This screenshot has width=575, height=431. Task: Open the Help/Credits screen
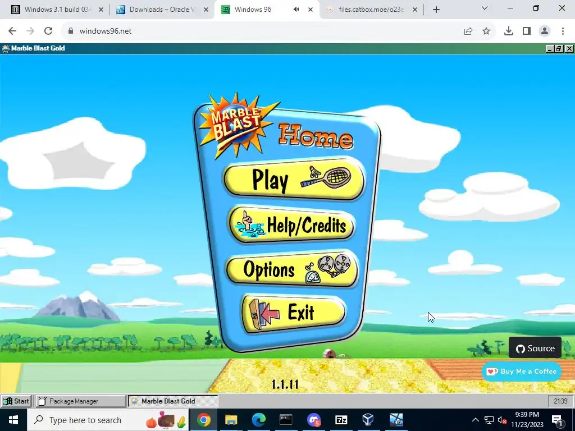(x=292, y=224)
